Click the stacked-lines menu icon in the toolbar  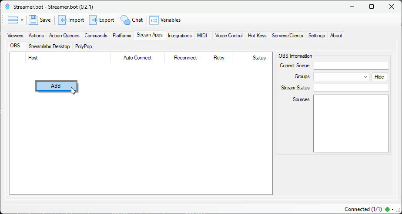pos(13,20)
